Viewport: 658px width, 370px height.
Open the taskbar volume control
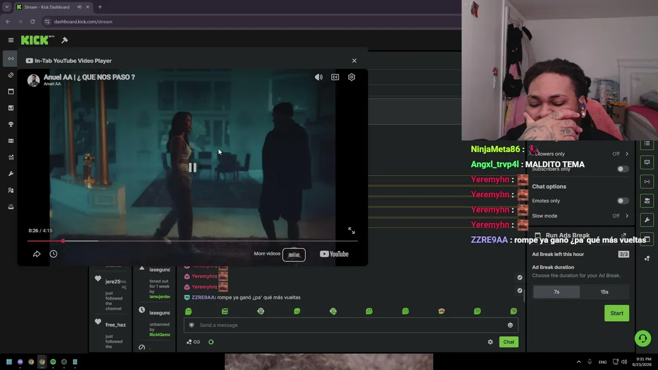[624, 362]
